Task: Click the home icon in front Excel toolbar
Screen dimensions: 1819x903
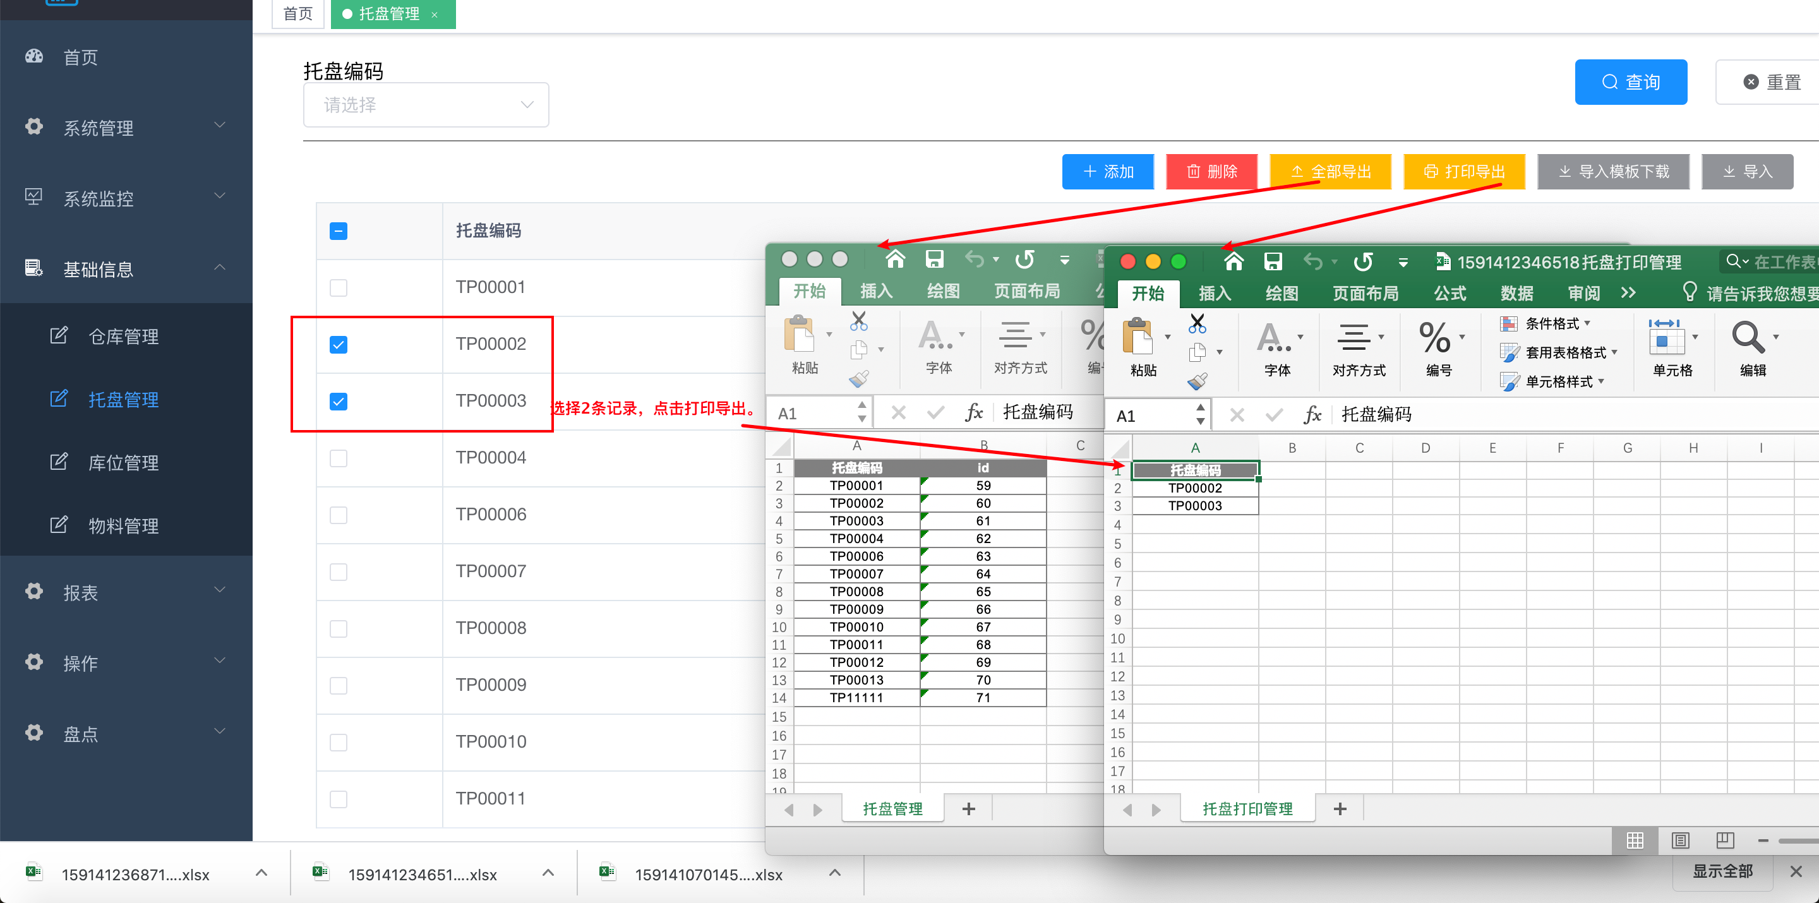Action: (1233, 262)
